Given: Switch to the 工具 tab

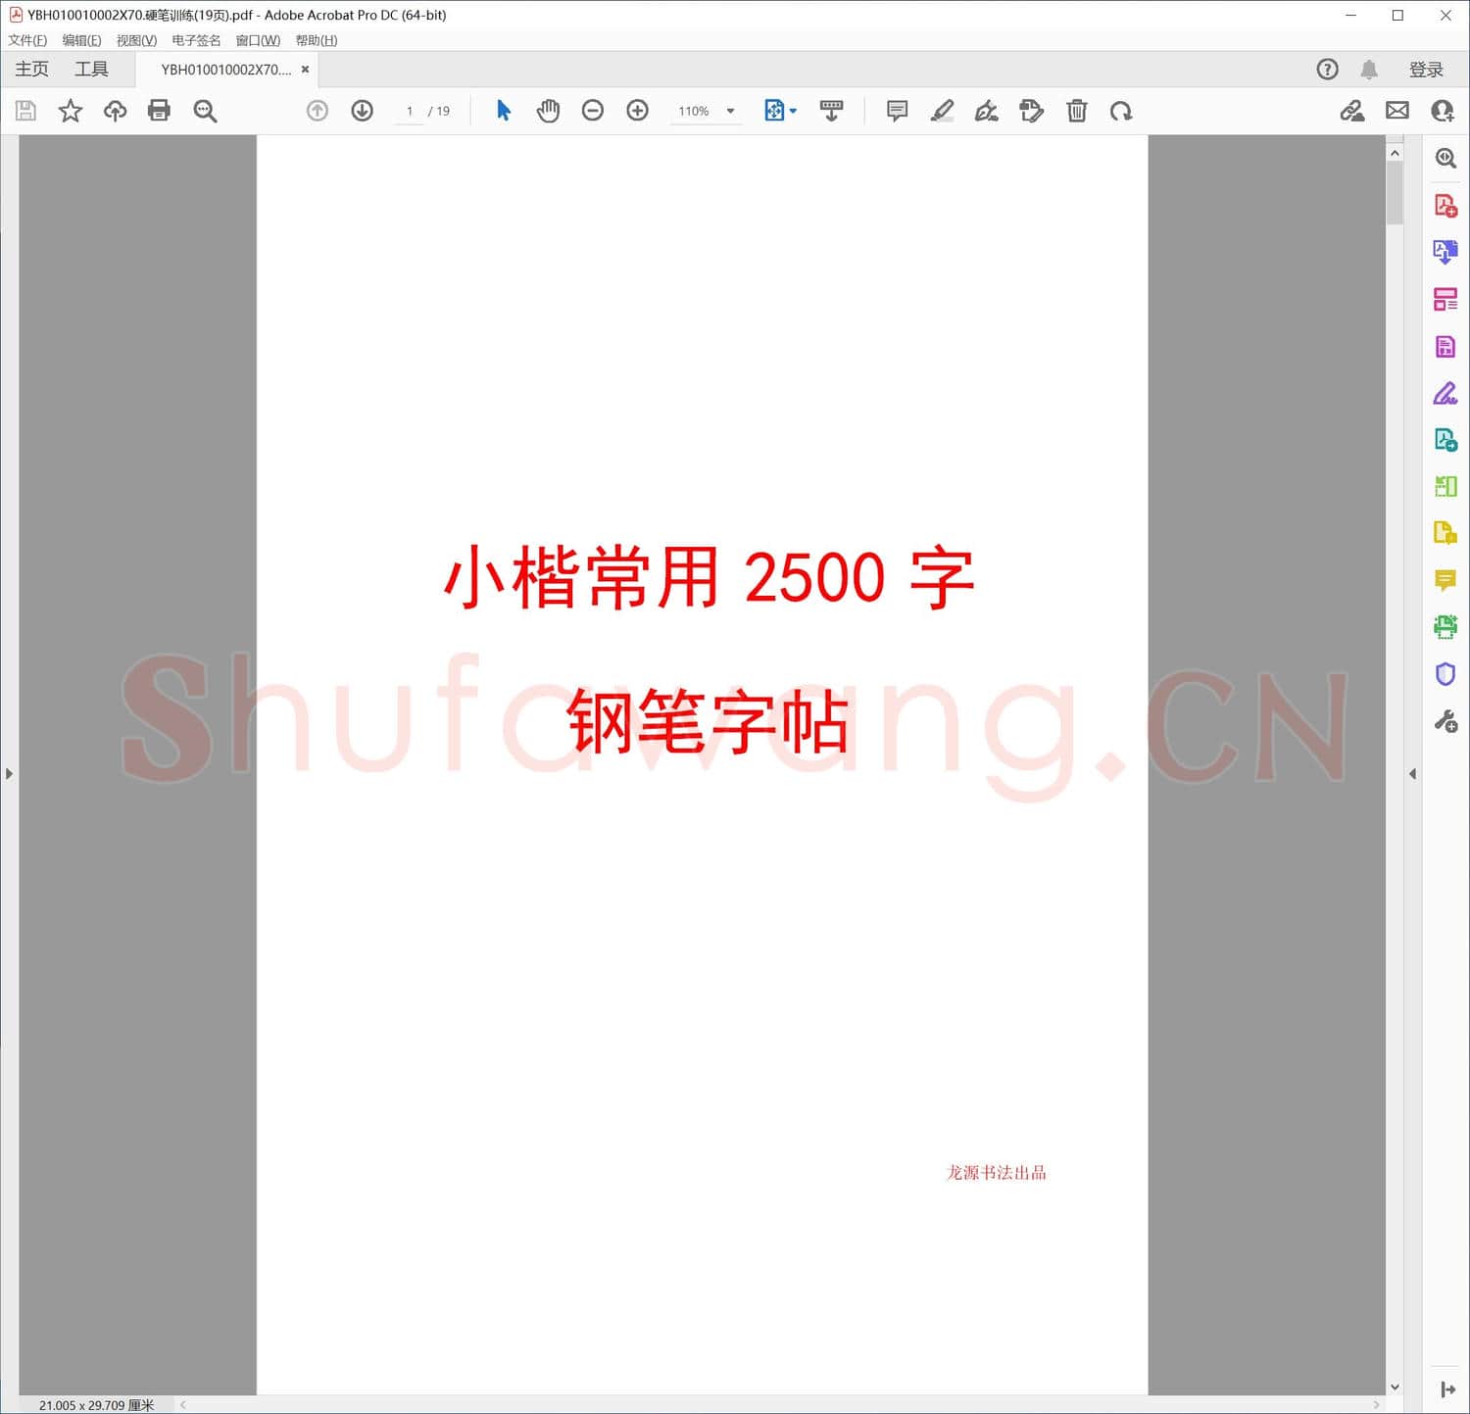Looking at the screenshot, I should (x=91, y=70).
